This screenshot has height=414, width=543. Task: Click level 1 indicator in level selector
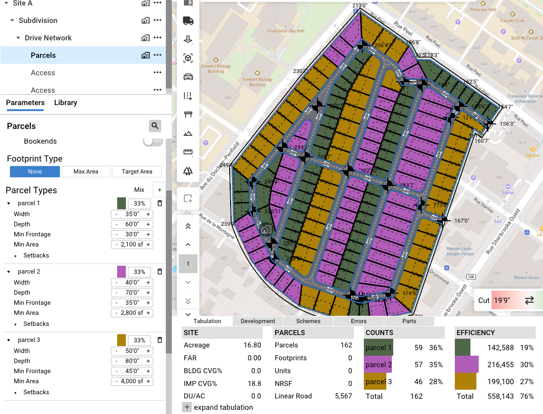(x=188, y=263)
